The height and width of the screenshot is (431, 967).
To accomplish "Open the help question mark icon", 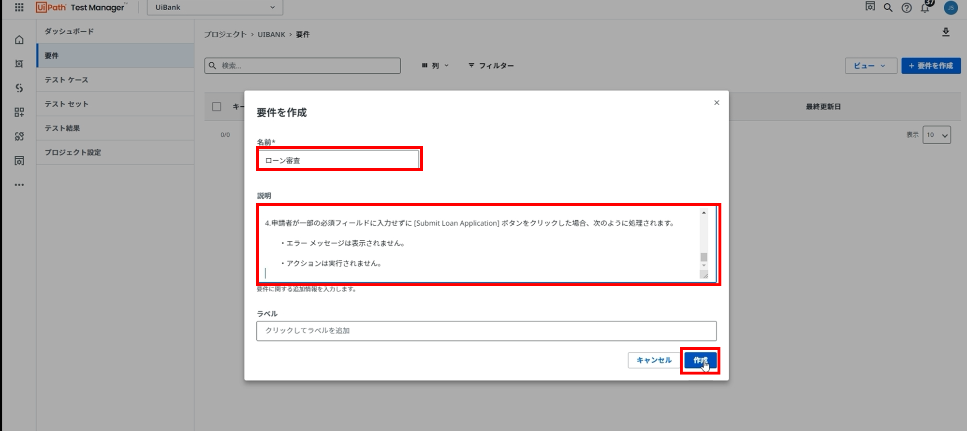I will coord(907,8).
